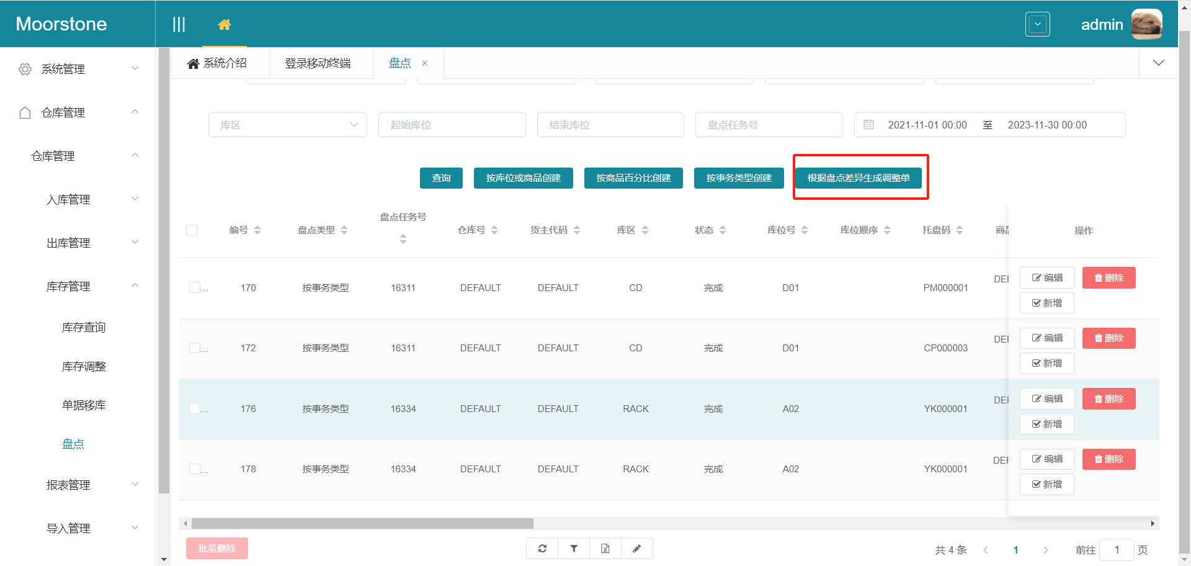Close the 盘点 tab with the x icon
This screenshot has width=1191, height=566.
425,63
